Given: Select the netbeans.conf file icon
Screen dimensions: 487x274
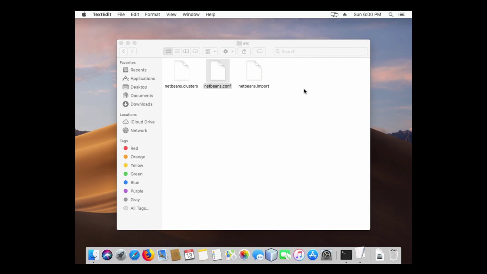Looking at the screenshot, I should click(x=218, y=70).
